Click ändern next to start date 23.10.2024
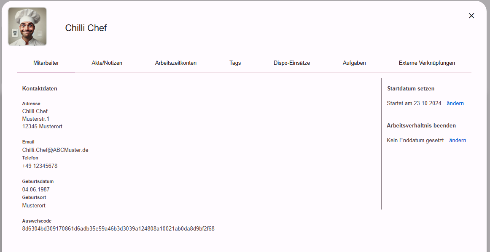Viewport: 490px width, 252px height. pos(455,103)
